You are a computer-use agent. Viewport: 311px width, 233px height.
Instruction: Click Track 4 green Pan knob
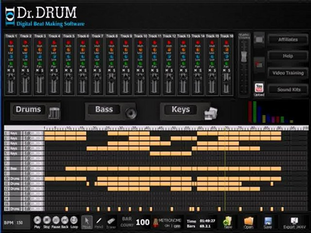click(x=54, y=64)
